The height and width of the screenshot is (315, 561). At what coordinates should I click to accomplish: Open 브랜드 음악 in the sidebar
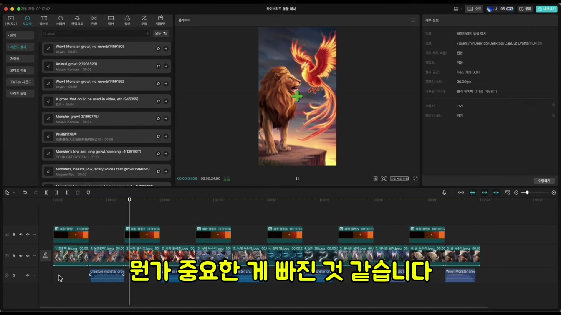coord(20,94)
